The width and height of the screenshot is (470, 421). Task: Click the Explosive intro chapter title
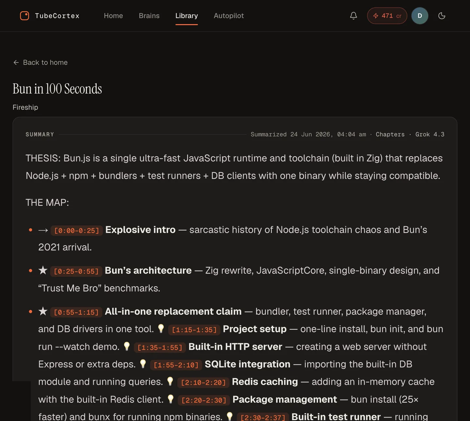(x=140, y=230)
